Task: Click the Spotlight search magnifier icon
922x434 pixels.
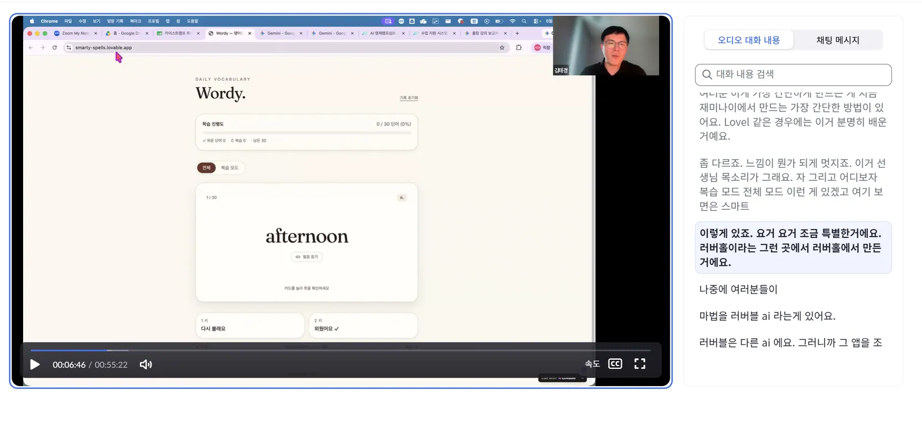Action: click(x=524, y=21)
